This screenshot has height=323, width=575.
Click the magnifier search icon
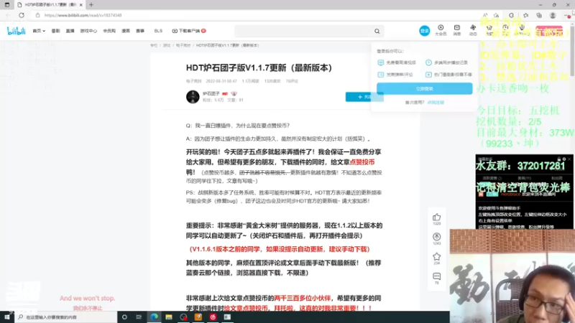point(377,31)
